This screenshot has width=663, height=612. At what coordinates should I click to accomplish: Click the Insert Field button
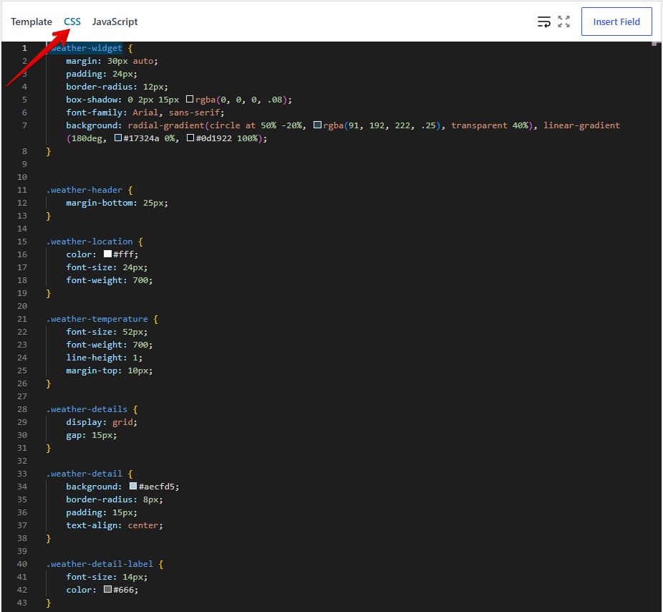[616, 21]
